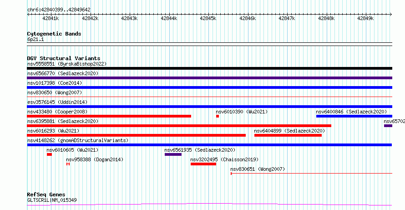The width and height of the screenshot is (405, 210).
Task: Click the tiny red nsv958388 variant marker
Action: [x=68, y=164]
